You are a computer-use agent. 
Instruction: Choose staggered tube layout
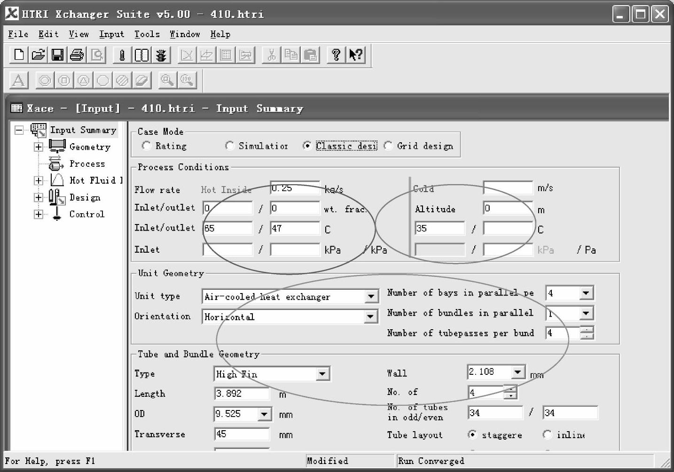472,434
